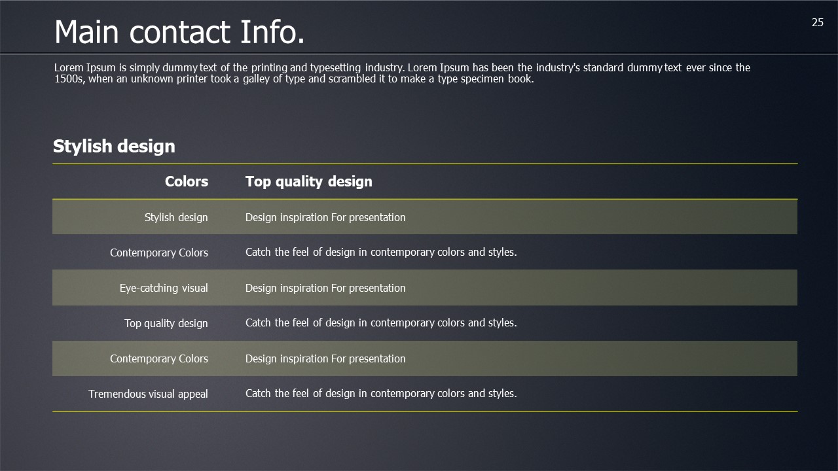Select the lower "Contemporary Colors" row label
838x471 pixels.
159,358
